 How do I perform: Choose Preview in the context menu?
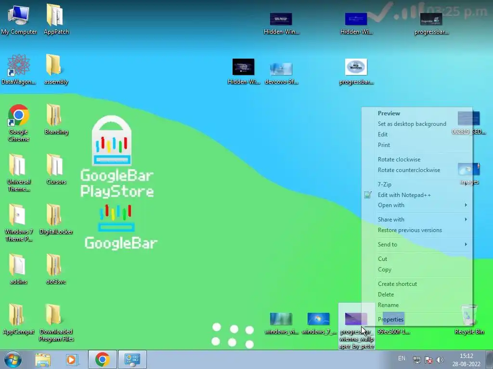tap(417, 113)
